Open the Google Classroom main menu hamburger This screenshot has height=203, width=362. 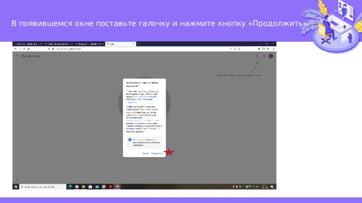18,56
